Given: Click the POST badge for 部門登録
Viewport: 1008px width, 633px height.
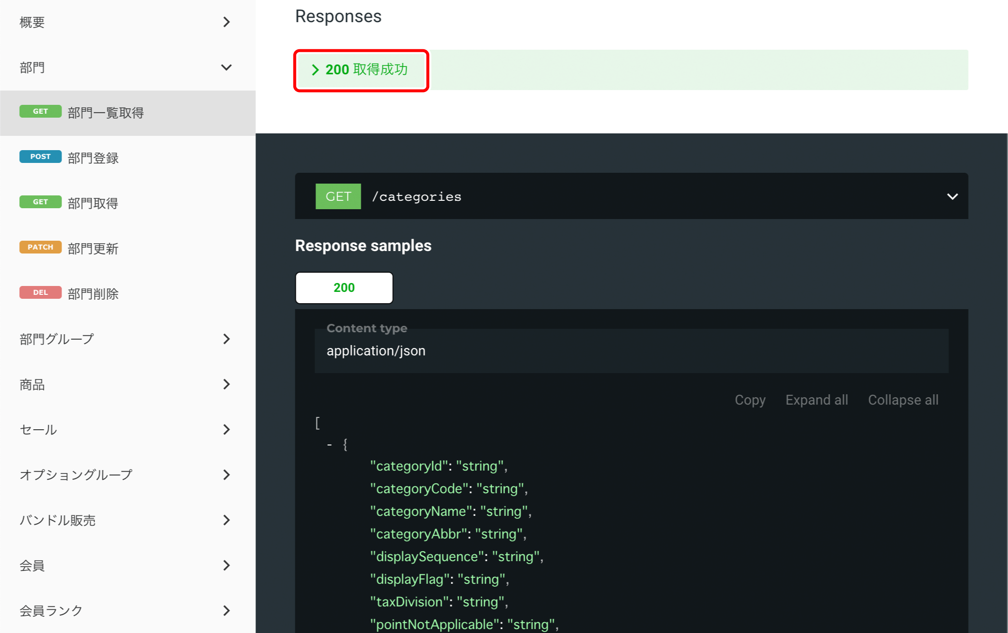Looking at the screenshot, I should click(x=40, y=157).
